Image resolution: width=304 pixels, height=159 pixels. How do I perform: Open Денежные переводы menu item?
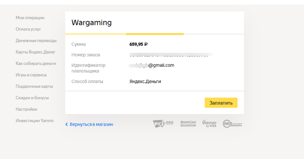[36, 41]
